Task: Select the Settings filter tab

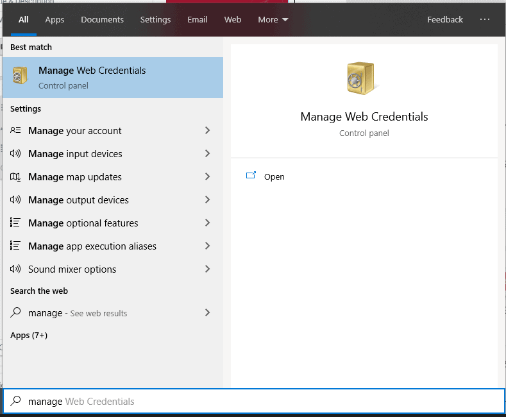Action: point(155,19)
